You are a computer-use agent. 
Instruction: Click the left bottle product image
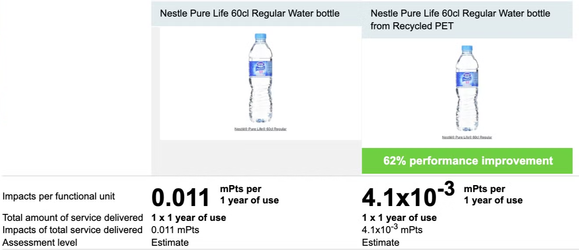click(x=261, y=79)
